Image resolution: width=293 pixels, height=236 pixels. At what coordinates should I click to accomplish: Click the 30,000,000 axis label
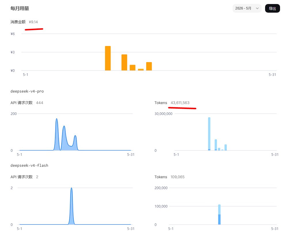[163, 114]
